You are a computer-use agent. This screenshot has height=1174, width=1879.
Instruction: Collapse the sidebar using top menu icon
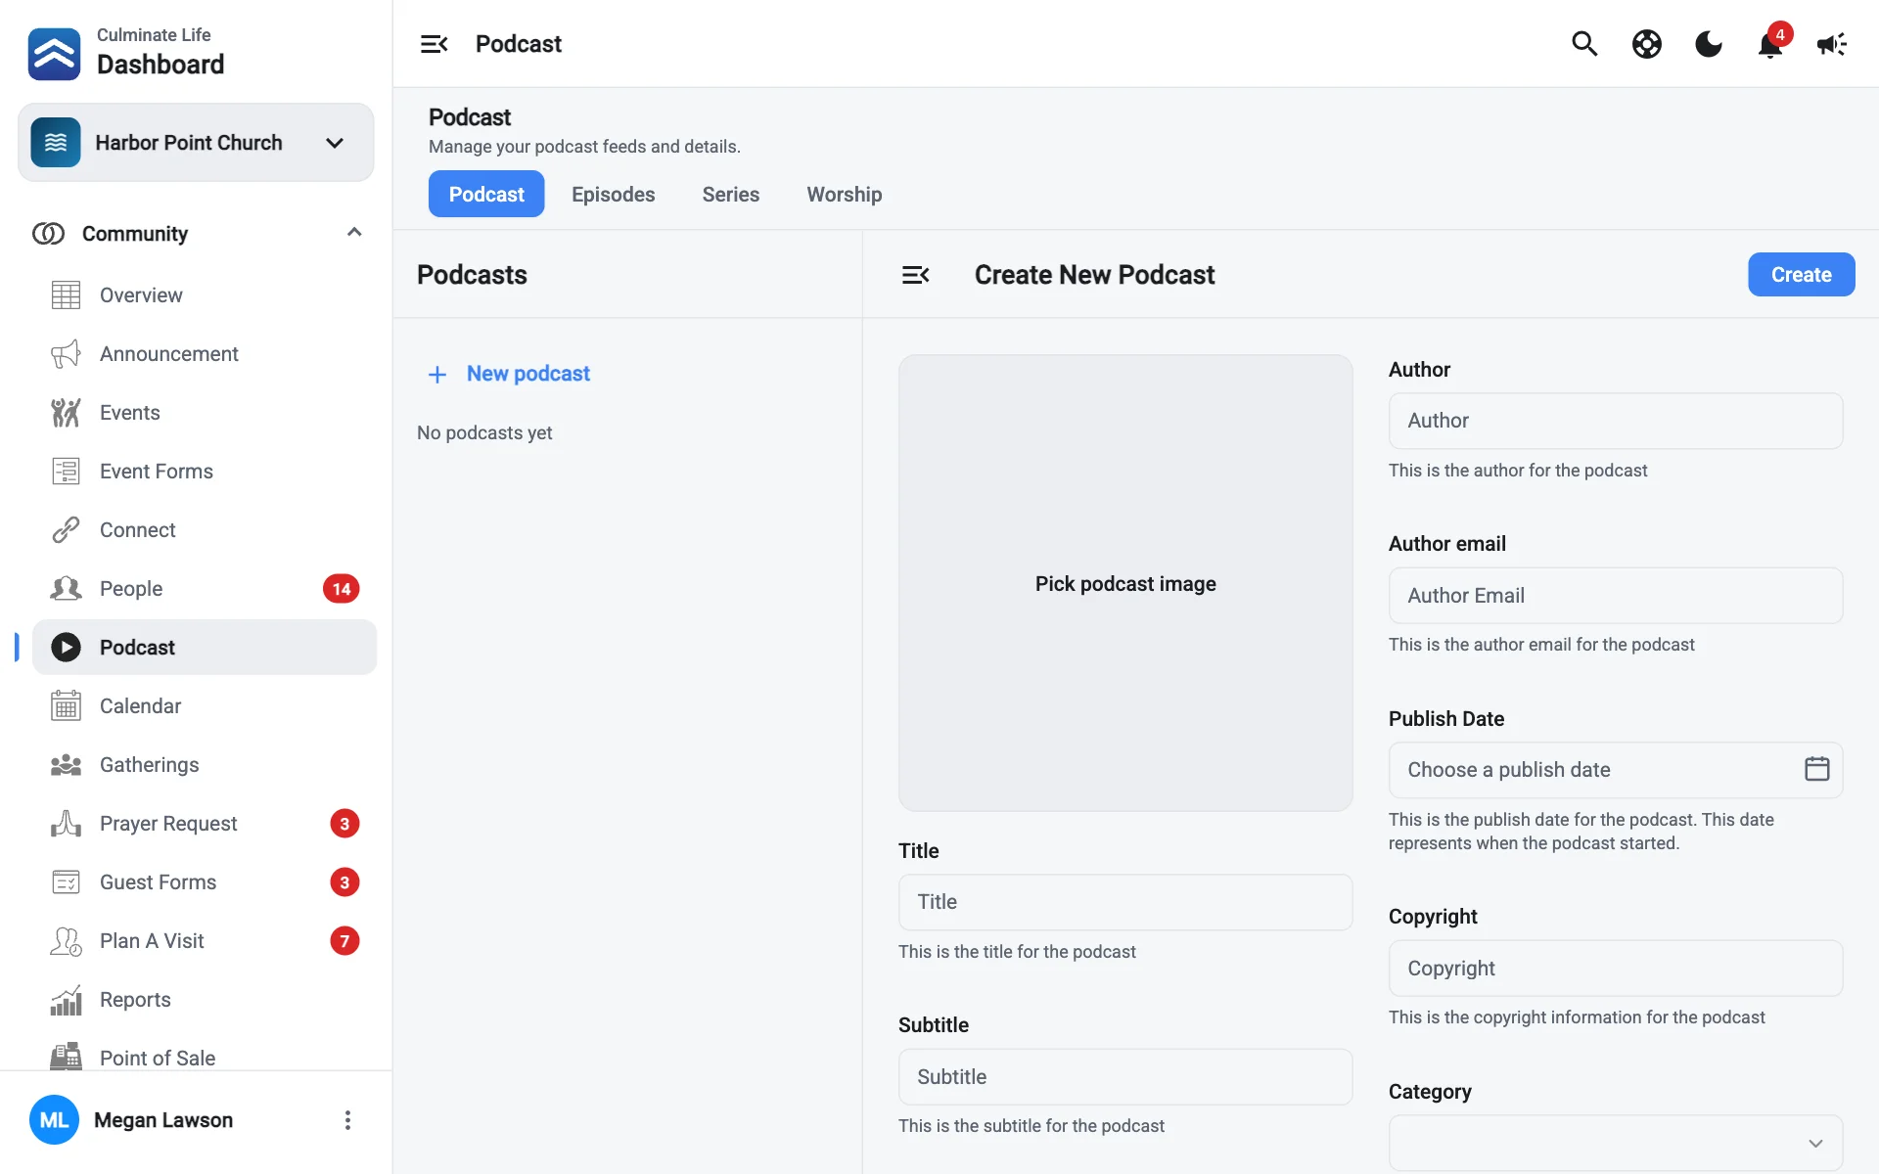click(434, 44)
